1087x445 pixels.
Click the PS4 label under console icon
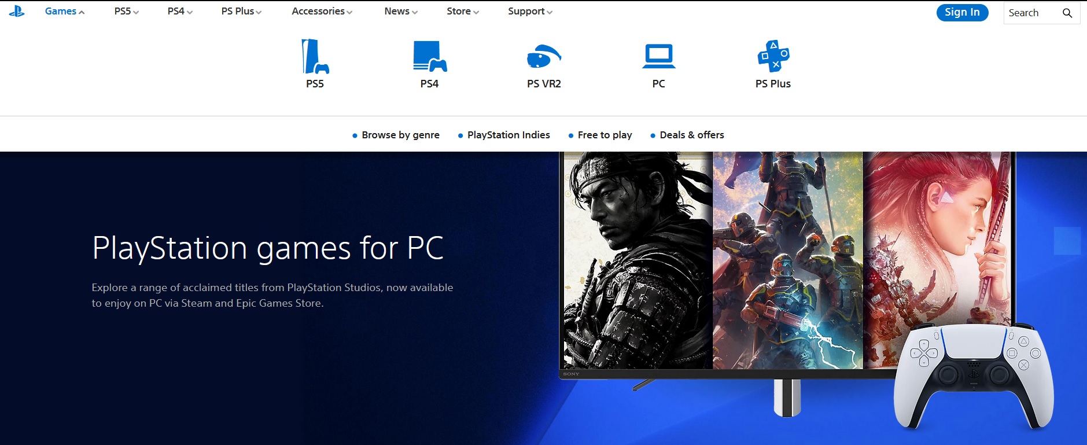click(429, 84)
